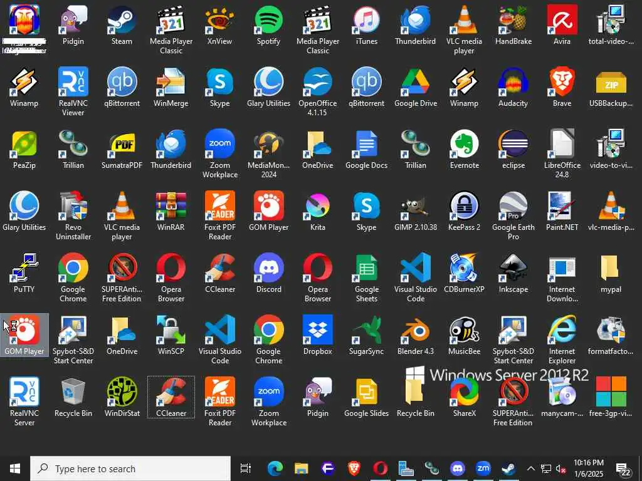Open the PeaZip shortcut
This screenshot has width=642, height=481.
[x=24, y=150]
